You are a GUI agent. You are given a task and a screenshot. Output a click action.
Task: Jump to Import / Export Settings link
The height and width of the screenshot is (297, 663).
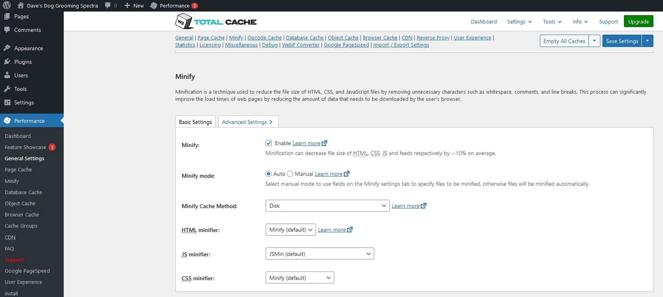coord(401,45)
